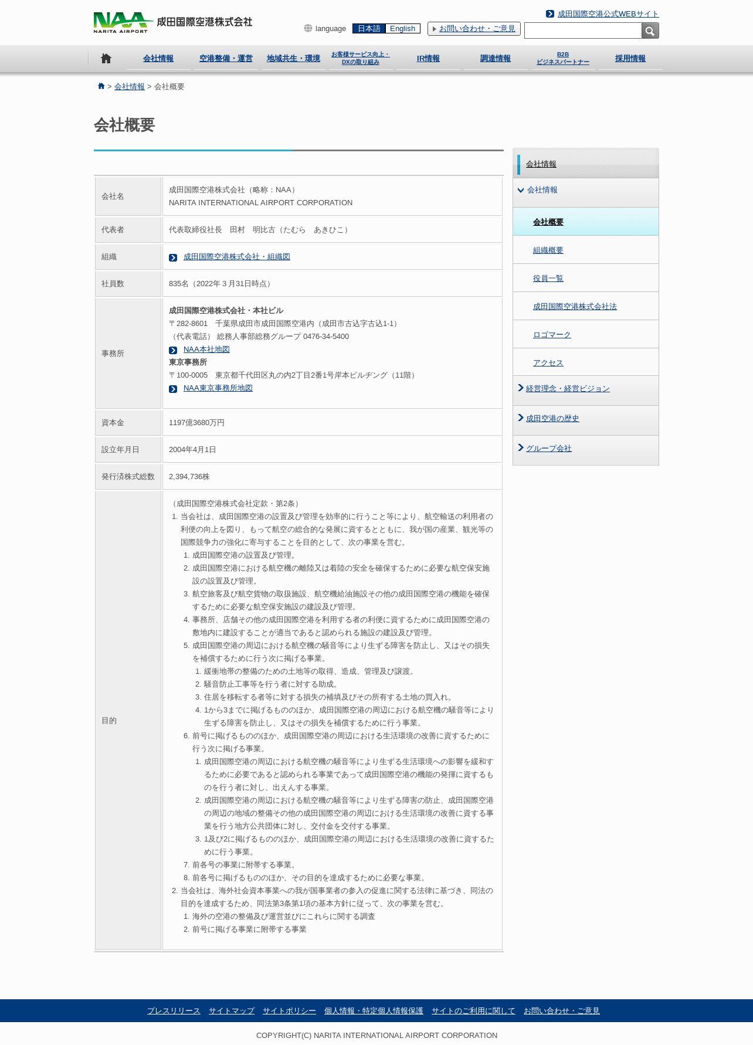Click the sidebar 会社情報 heading link
This screenshot has width=753, height=1045.
click(541, 164)
